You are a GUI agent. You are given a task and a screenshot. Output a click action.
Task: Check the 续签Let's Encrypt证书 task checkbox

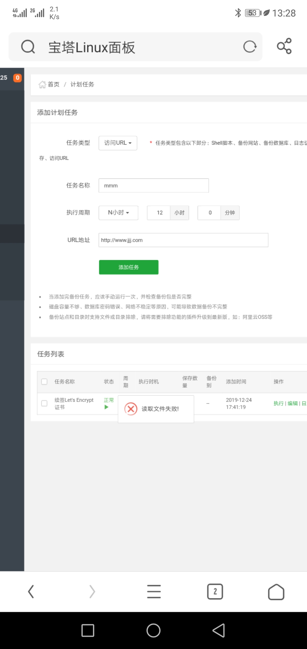pyautogui.click(x=44, y=403)
